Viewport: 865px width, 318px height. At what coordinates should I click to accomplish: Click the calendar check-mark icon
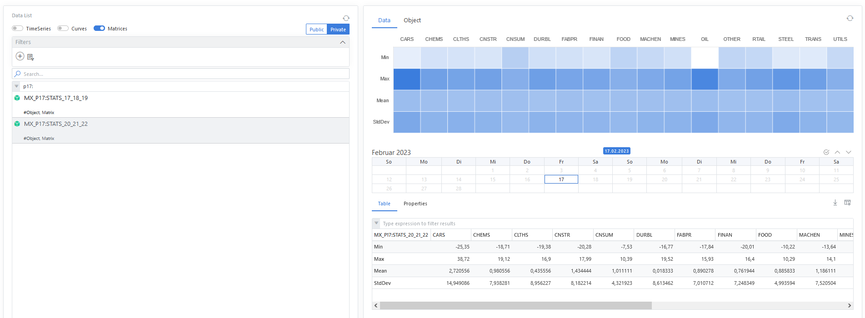pyautogui.click(x=826, y=152)
